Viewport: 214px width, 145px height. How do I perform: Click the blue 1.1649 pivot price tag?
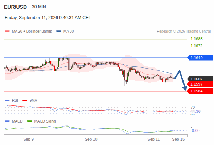[x=200, y=58]
